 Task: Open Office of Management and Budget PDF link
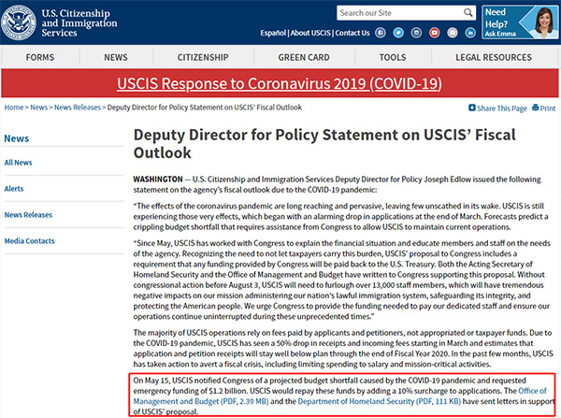pyautogui.click(x=340, y=396)
